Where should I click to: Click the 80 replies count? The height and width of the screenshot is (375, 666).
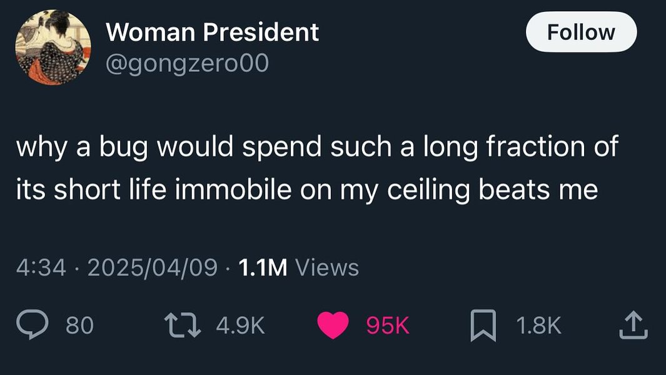click(x=80, y=325)
